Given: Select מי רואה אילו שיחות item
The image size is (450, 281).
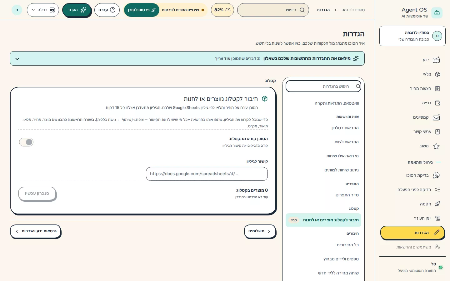Looking at the screenshot, I should (323, 156).
